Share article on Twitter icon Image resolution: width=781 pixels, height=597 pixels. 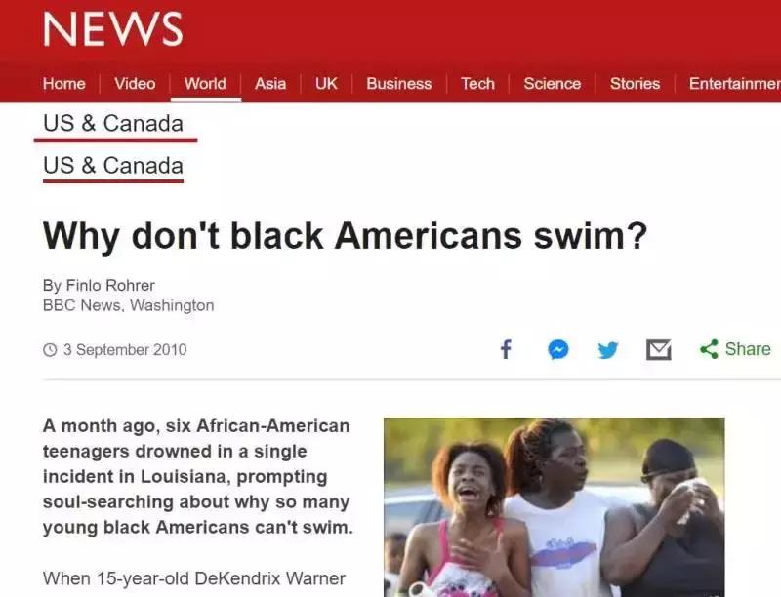click(608, 350)
